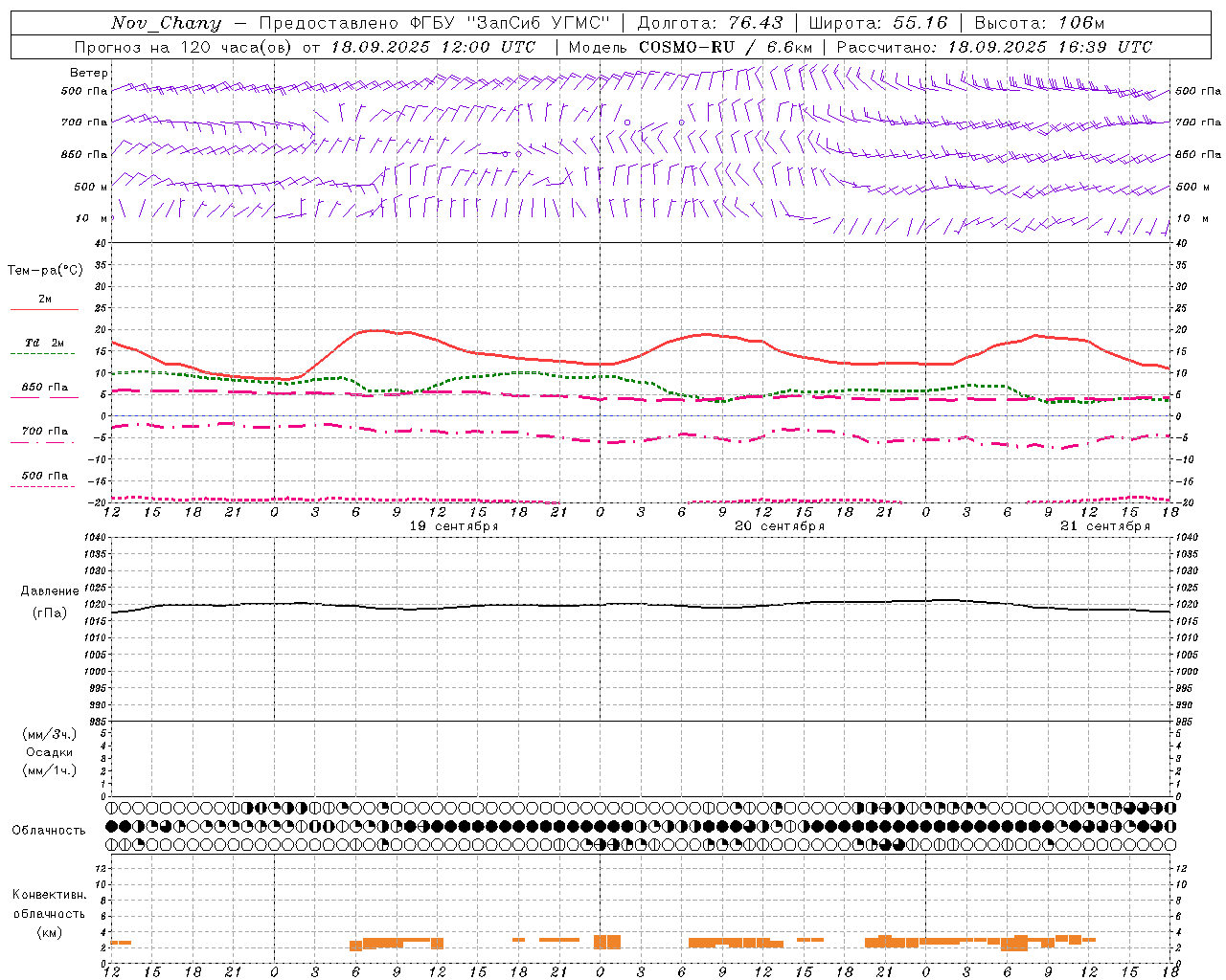Click the "(мм/3ч.)" precipitation unit label
Screen dimensions: 1226x980
click(x=50, y=734)
